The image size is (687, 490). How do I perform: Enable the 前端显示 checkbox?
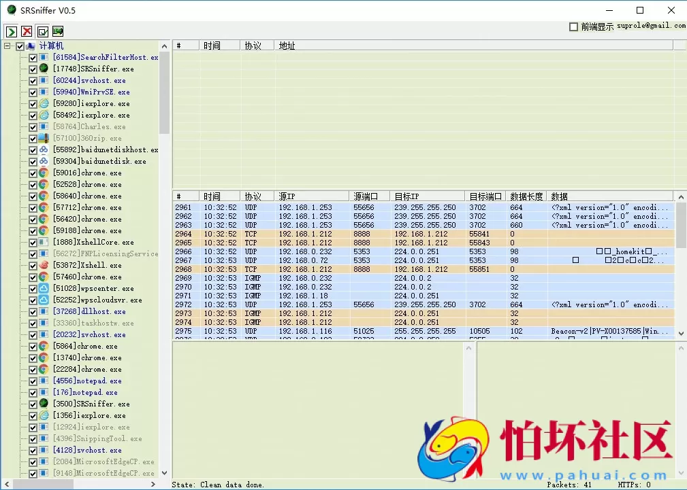(x=573, y=27)
